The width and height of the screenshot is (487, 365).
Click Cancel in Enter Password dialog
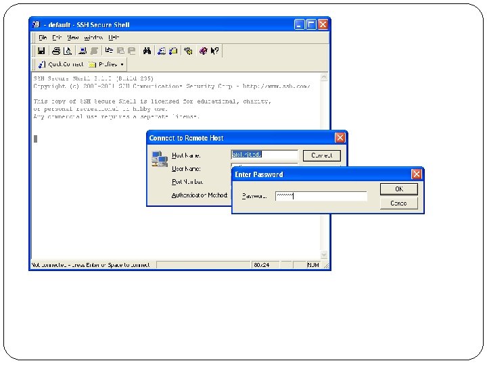click(x=399, y=203)
